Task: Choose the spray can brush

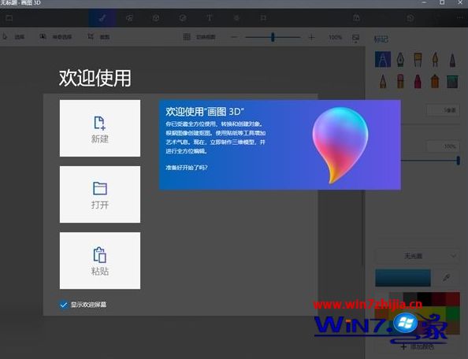Action: pyautogui.click(x=435, y=81)
